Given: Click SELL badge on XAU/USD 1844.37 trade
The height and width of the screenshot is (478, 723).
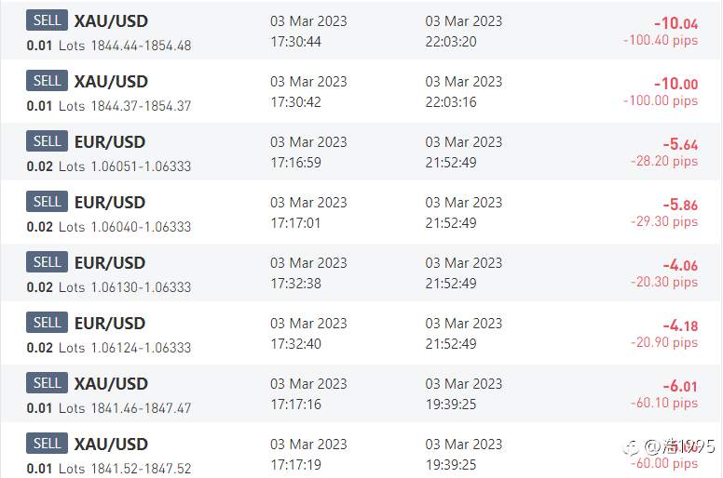Looking at the screenshot, I should [47, 81].
